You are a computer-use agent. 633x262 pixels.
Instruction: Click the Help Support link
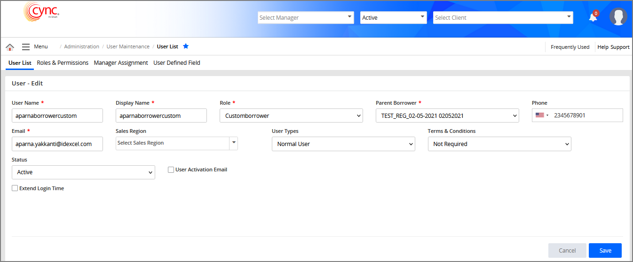[x=613, y=47]
